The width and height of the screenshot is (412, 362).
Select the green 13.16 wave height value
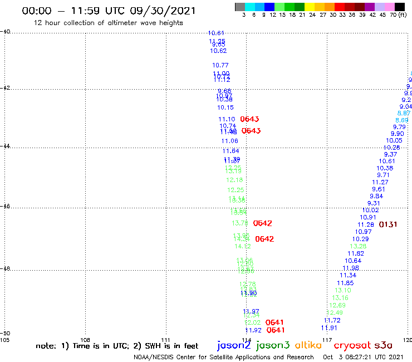[x=340, y=298]
